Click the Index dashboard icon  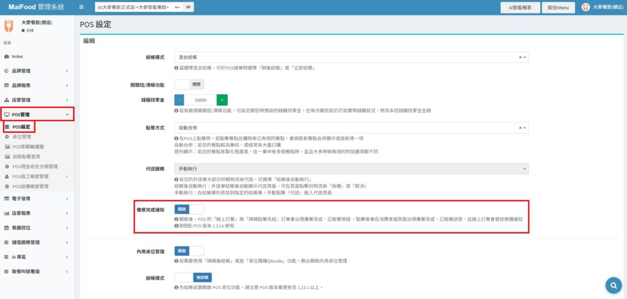click(6, 56)
